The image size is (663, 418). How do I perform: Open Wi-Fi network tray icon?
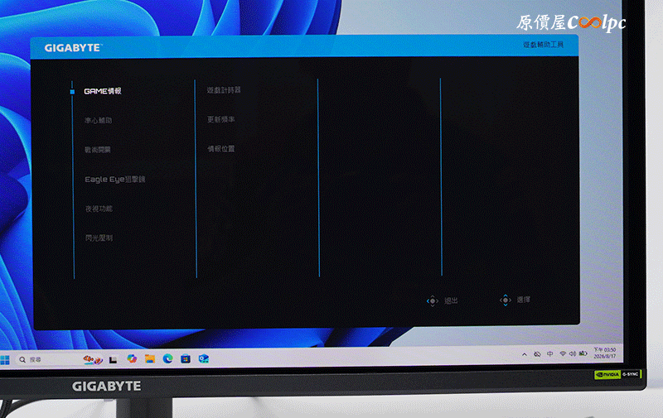point(563,353)
